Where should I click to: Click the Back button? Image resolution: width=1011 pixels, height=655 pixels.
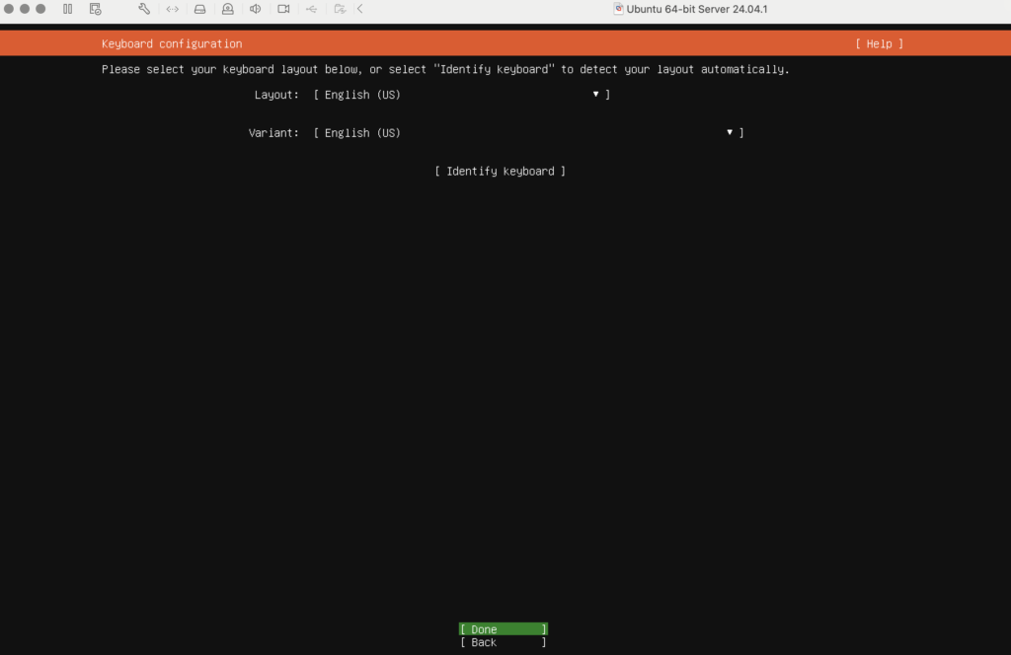tap(503, 642)
